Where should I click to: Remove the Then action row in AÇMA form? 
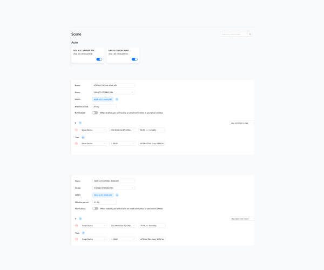tap(76, 143)
